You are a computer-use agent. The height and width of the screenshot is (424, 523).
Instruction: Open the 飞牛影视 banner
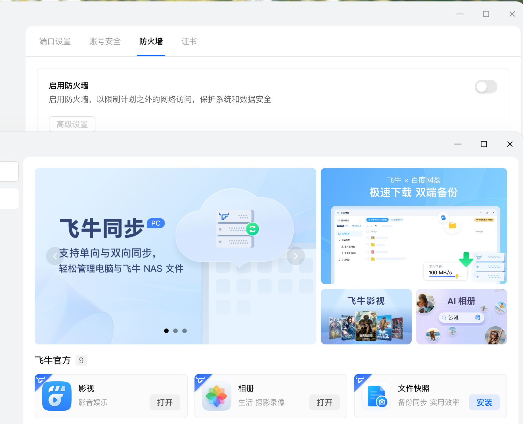pos(366,317)
